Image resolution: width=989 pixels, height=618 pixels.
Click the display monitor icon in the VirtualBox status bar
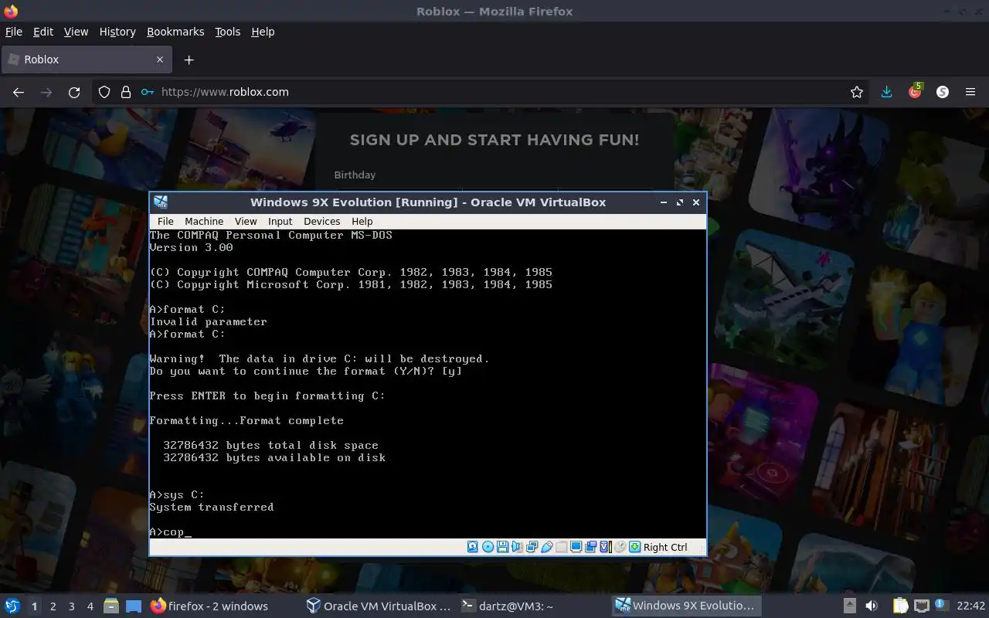point(576,547)
